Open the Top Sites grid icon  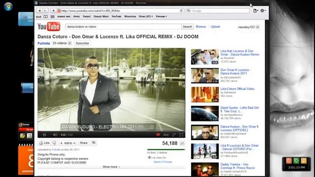click(x=53, y=16)
